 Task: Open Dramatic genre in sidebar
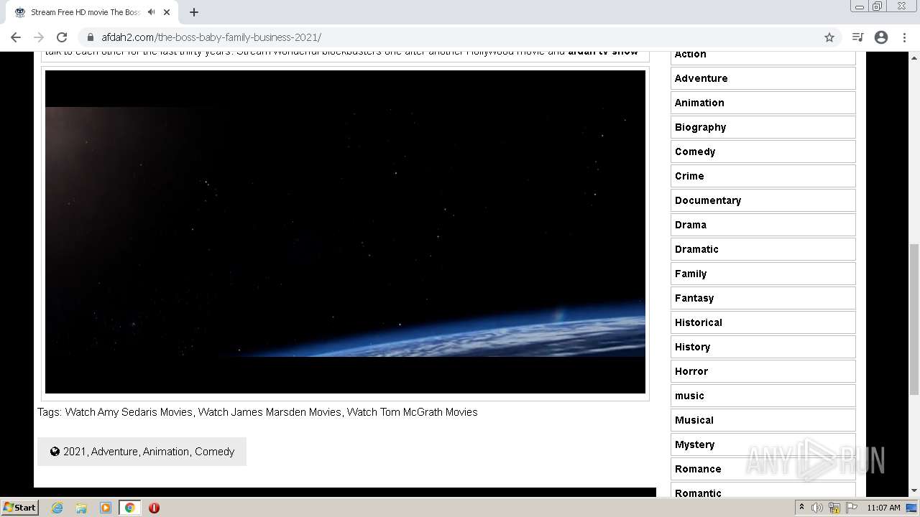pos(763,249)
